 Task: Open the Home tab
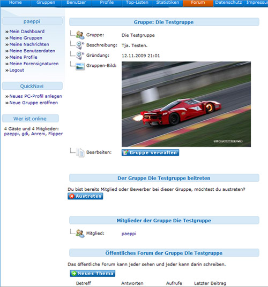16,3
